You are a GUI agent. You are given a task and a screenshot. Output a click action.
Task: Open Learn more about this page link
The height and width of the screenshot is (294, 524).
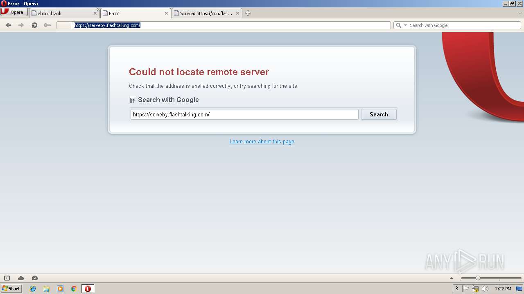tap(262, 142)
